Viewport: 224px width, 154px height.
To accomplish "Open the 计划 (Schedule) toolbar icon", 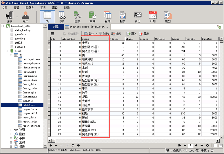I will [x=153, y=17].
